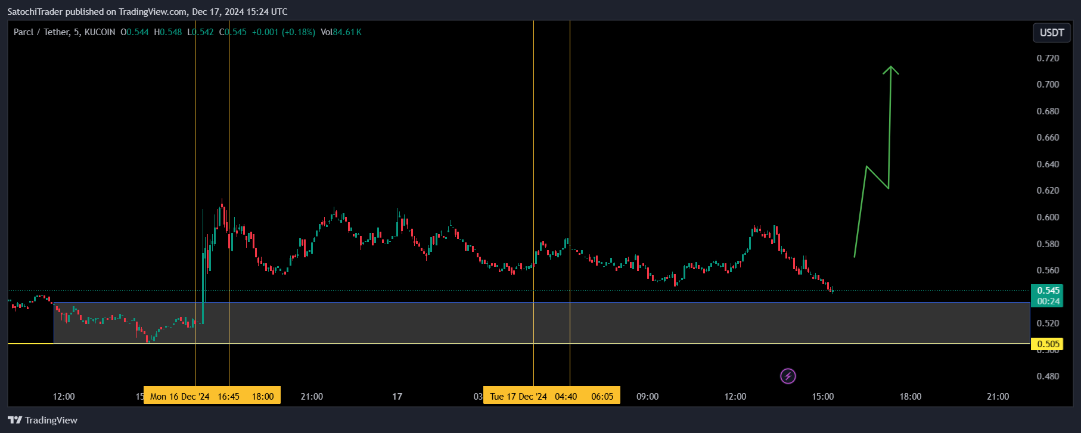This screenshot has width=1081, height=433.
Task: Click the 0.600 price axis value
Action: (x=1048, y=217)
